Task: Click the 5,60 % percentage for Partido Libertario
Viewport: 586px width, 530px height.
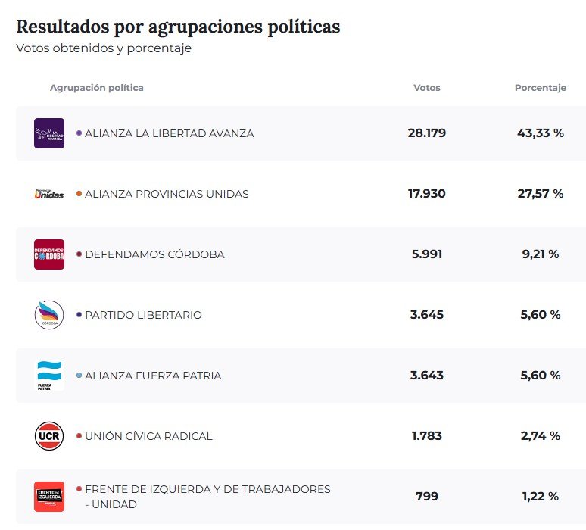Action: tap(540, 315)
